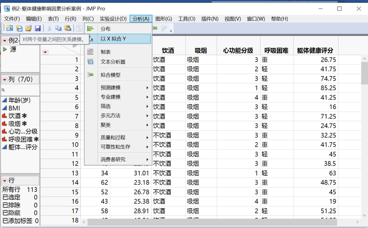
Task: Open the 行 panel red triangle menu
Action: click(x=5, y=180)
